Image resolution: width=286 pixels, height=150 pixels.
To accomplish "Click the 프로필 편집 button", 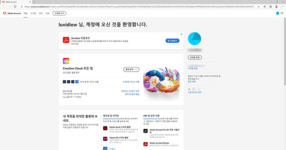I will 195,57.
